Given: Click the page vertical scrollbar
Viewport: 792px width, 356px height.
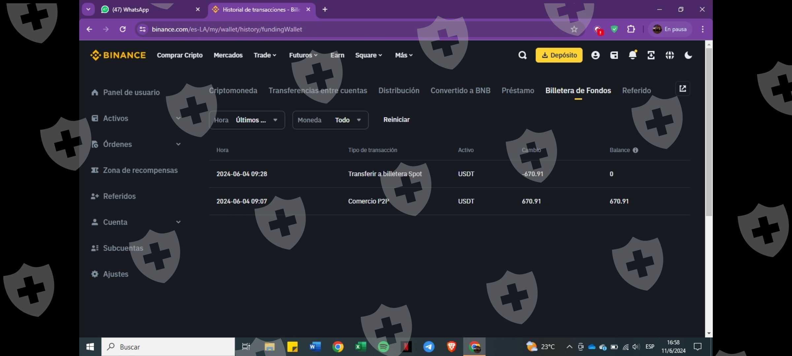Looking at the screenshot, I should [x=709, y=132].
